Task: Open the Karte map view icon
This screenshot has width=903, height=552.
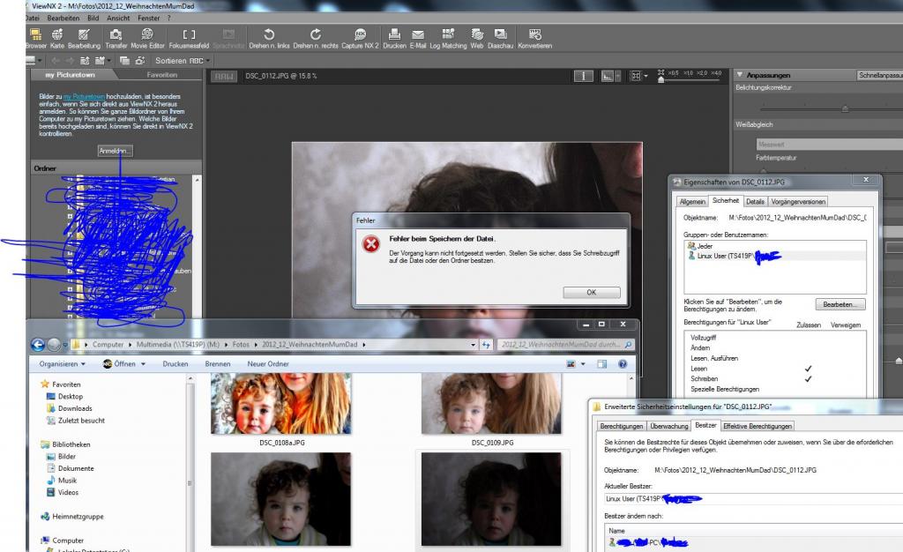Action: [x=57, y=38]
